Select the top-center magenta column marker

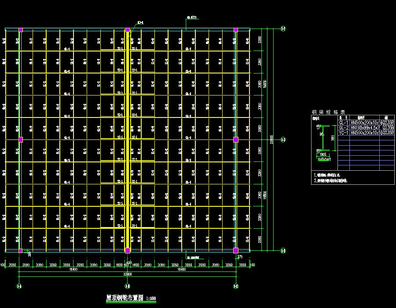tap(128, 30)
